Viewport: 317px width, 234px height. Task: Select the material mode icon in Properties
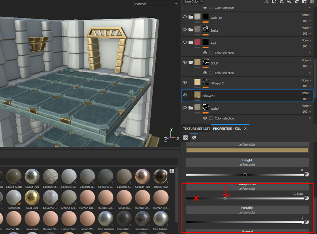194,137
